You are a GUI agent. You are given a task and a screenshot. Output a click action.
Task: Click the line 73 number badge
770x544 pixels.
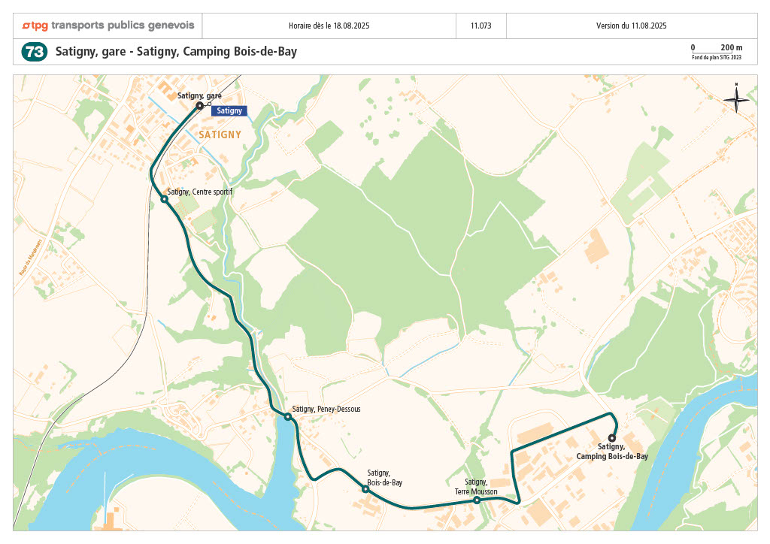pyautogui.click(x=35, y=52)
